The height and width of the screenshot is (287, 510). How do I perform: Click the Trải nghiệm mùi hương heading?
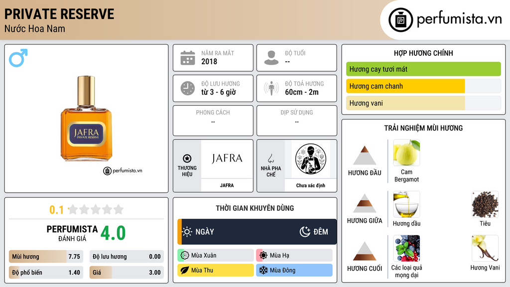click(423, 128)
